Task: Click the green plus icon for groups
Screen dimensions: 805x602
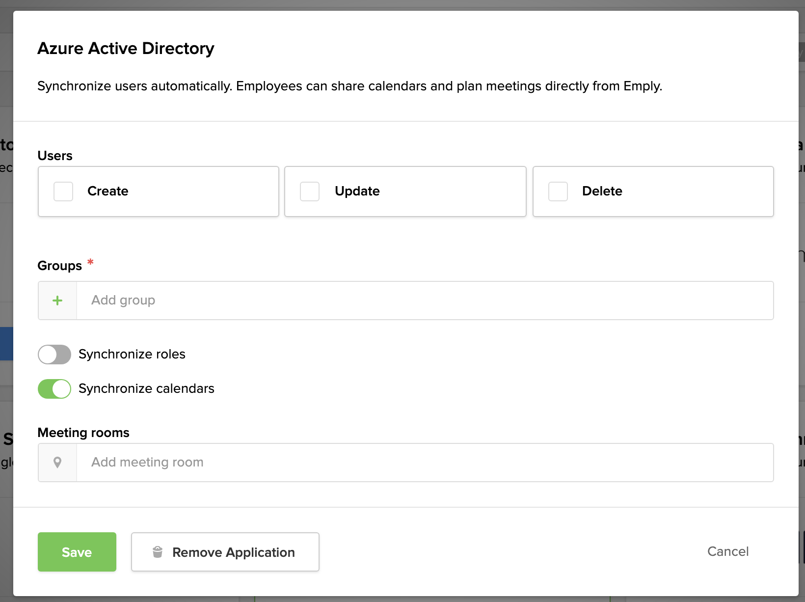Action: click(57, 301)
